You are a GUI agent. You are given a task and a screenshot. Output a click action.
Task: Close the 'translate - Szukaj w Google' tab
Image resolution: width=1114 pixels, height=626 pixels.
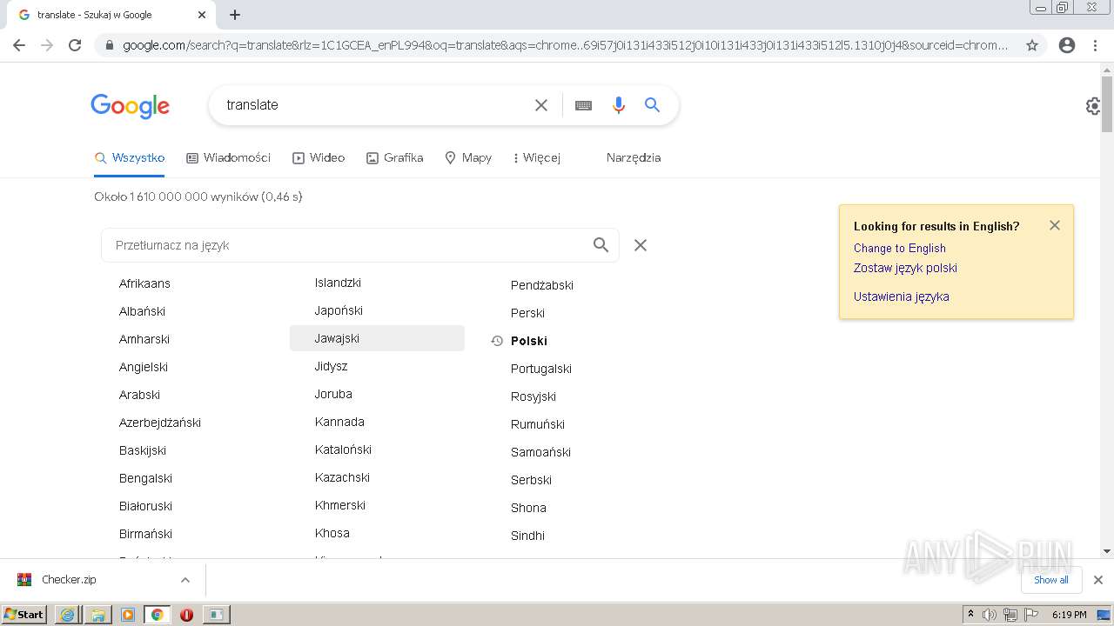tap(202, 15)
